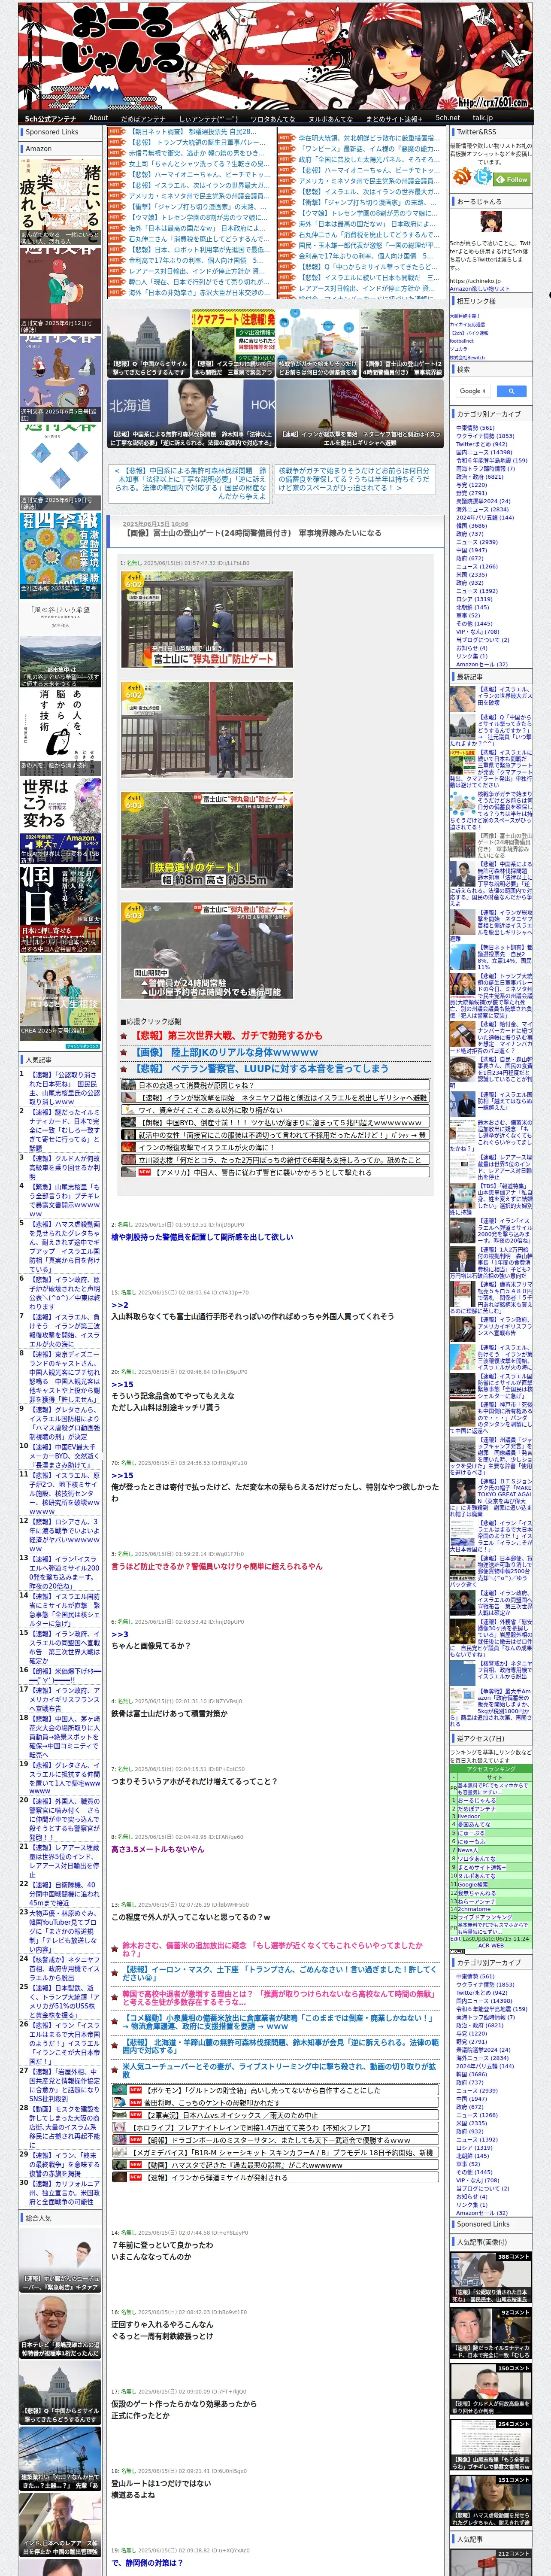
Task: Click the 世界はこう変わる book ad
Action: click(x=60, y=821)
